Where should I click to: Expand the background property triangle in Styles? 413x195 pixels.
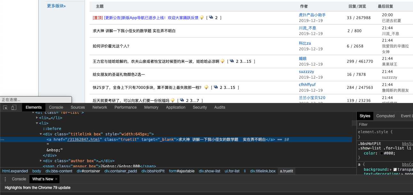point(391,170)
